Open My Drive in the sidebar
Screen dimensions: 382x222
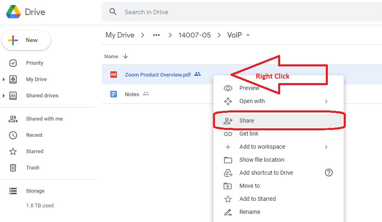coord(36,79)
